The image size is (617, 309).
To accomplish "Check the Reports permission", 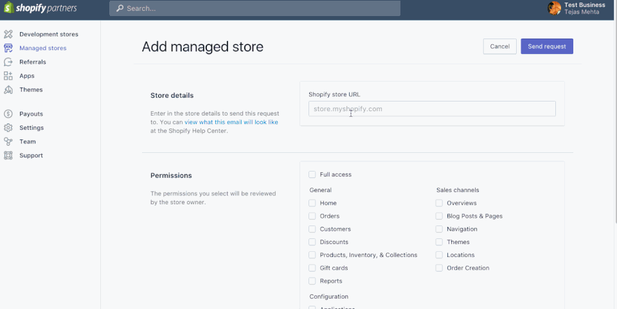I will (x=312, y=281).
